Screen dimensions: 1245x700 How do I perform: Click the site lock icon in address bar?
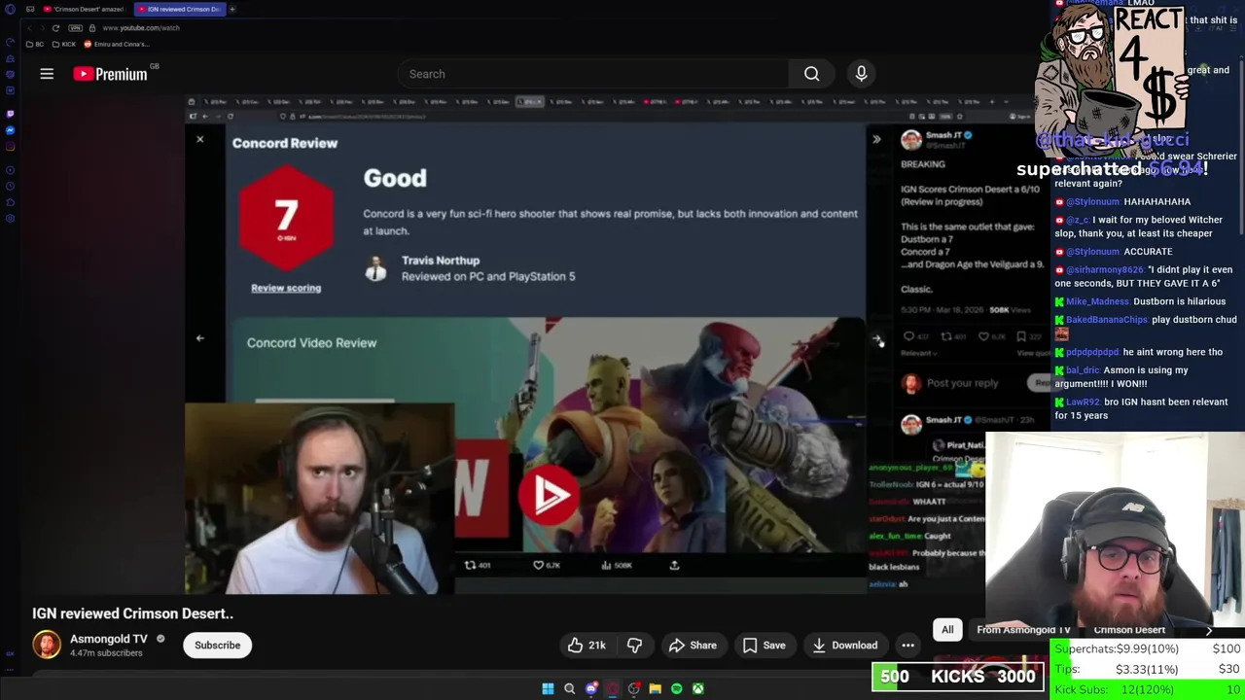pos(91,28)
